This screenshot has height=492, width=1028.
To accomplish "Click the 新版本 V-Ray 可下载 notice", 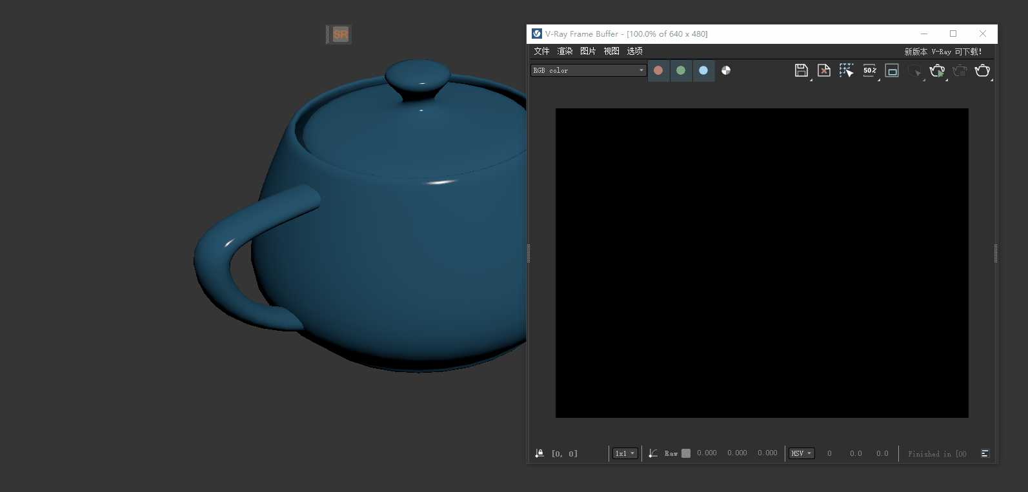I will [x=943, y=52].
